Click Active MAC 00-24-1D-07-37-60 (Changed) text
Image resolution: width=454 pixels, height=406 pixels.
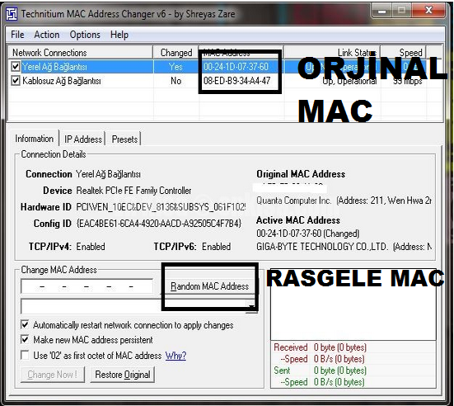click(x=308, y=234)
